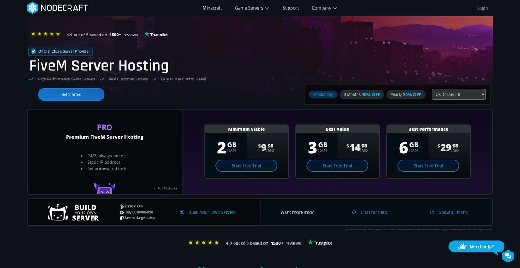Click the $29.98/MO price

point(448,147)
